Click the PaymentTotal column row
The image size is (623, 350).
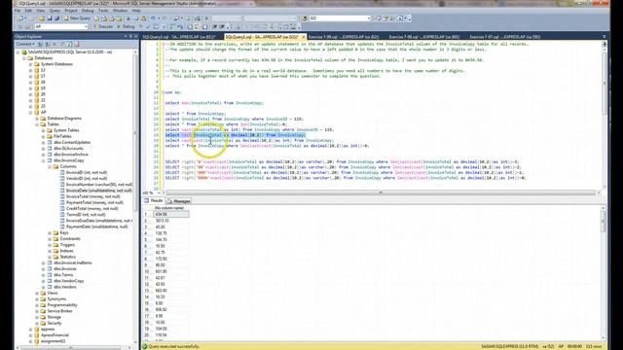point(92,202)
